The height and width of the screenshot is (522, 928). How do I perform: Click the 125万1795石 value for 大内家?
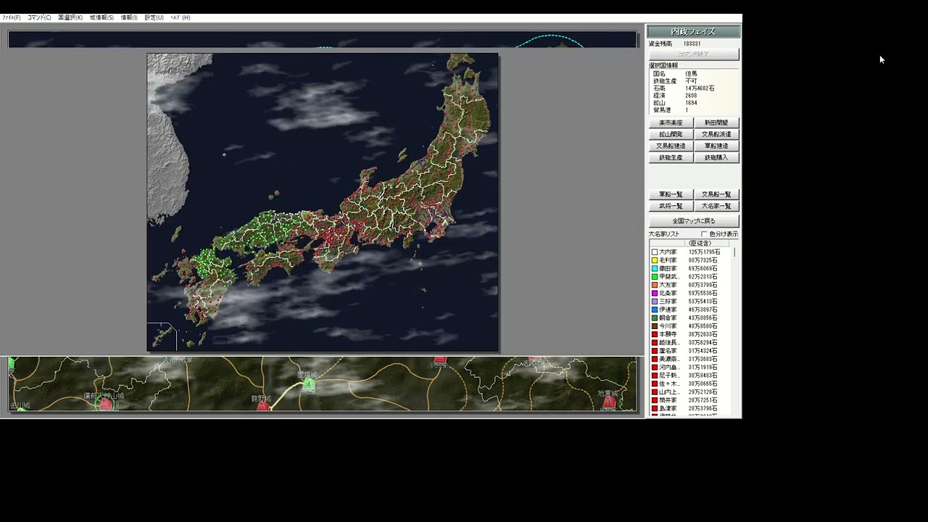point(703,252)
